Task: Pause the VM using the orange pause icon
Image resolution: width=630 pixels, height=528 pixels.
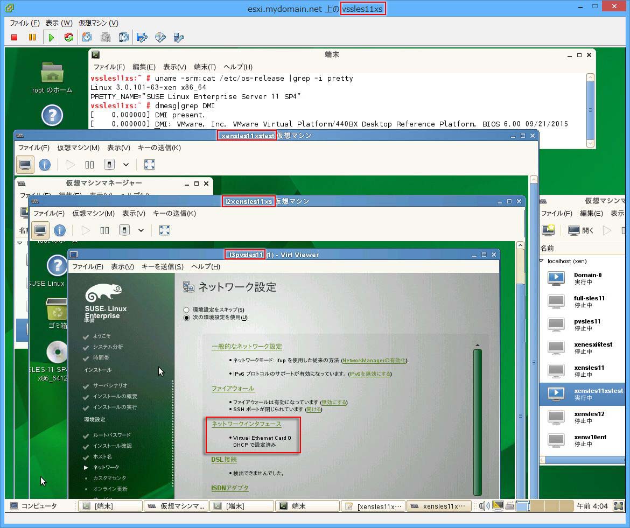Action: click(32, 37)
